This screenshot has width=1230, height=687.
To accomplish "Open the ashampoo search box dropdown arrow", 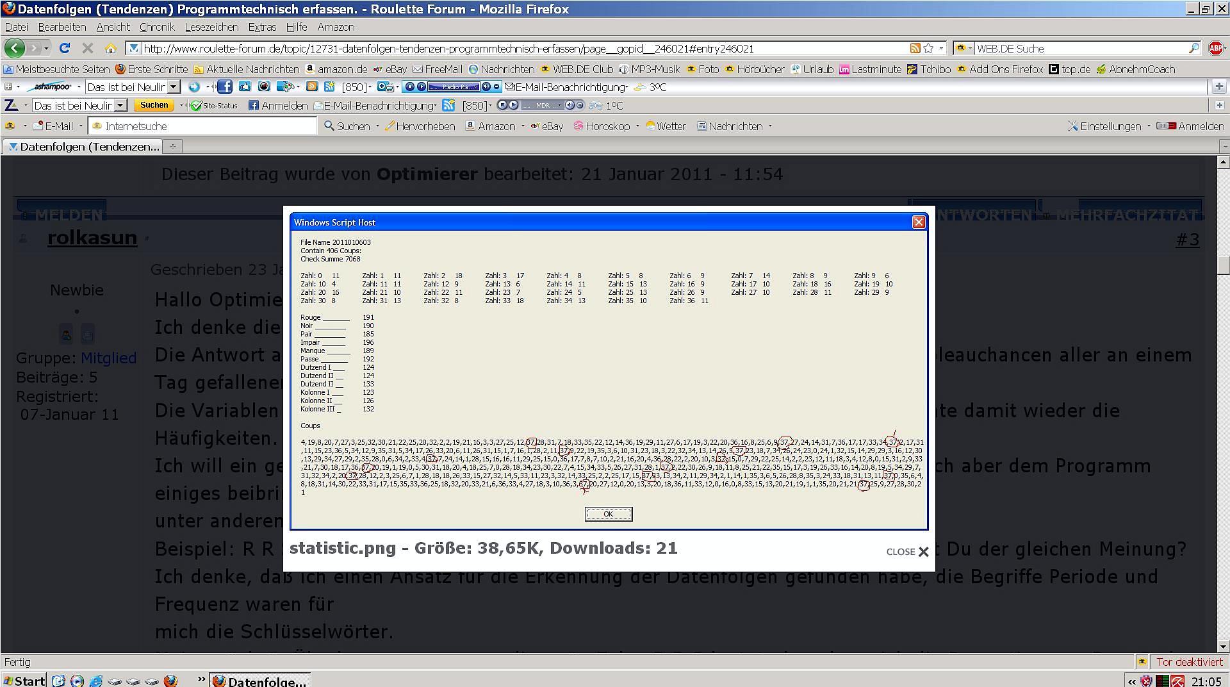I will click(x=173, y=87).
